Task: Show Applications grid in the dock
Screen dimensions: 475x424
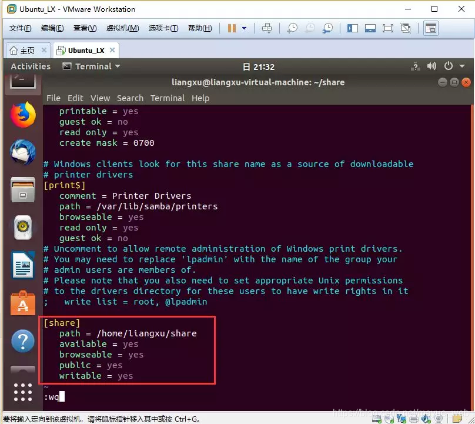Action: point(23,392)
